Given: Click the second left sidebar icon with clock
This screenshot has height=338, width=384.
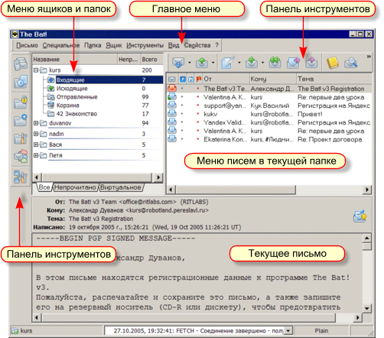Looking at the screenshot, I should tap(21, 82).
